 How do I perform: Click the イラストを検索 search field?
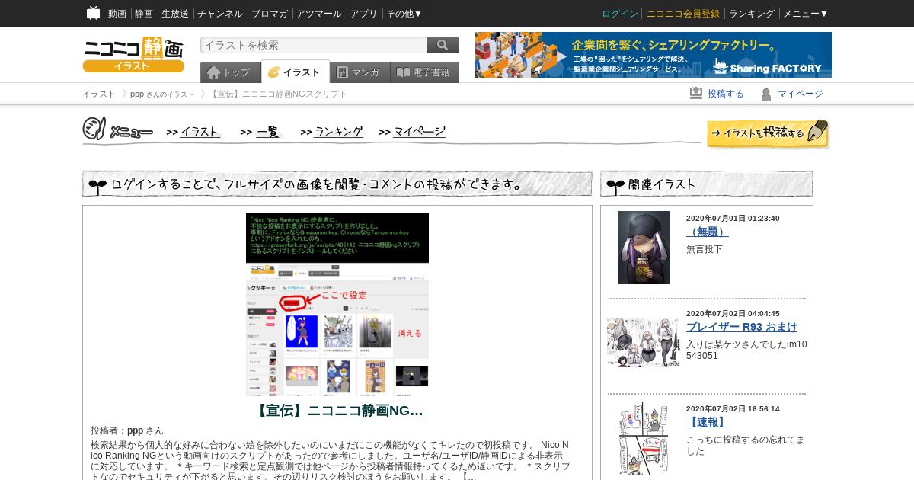tap(314, 45)
